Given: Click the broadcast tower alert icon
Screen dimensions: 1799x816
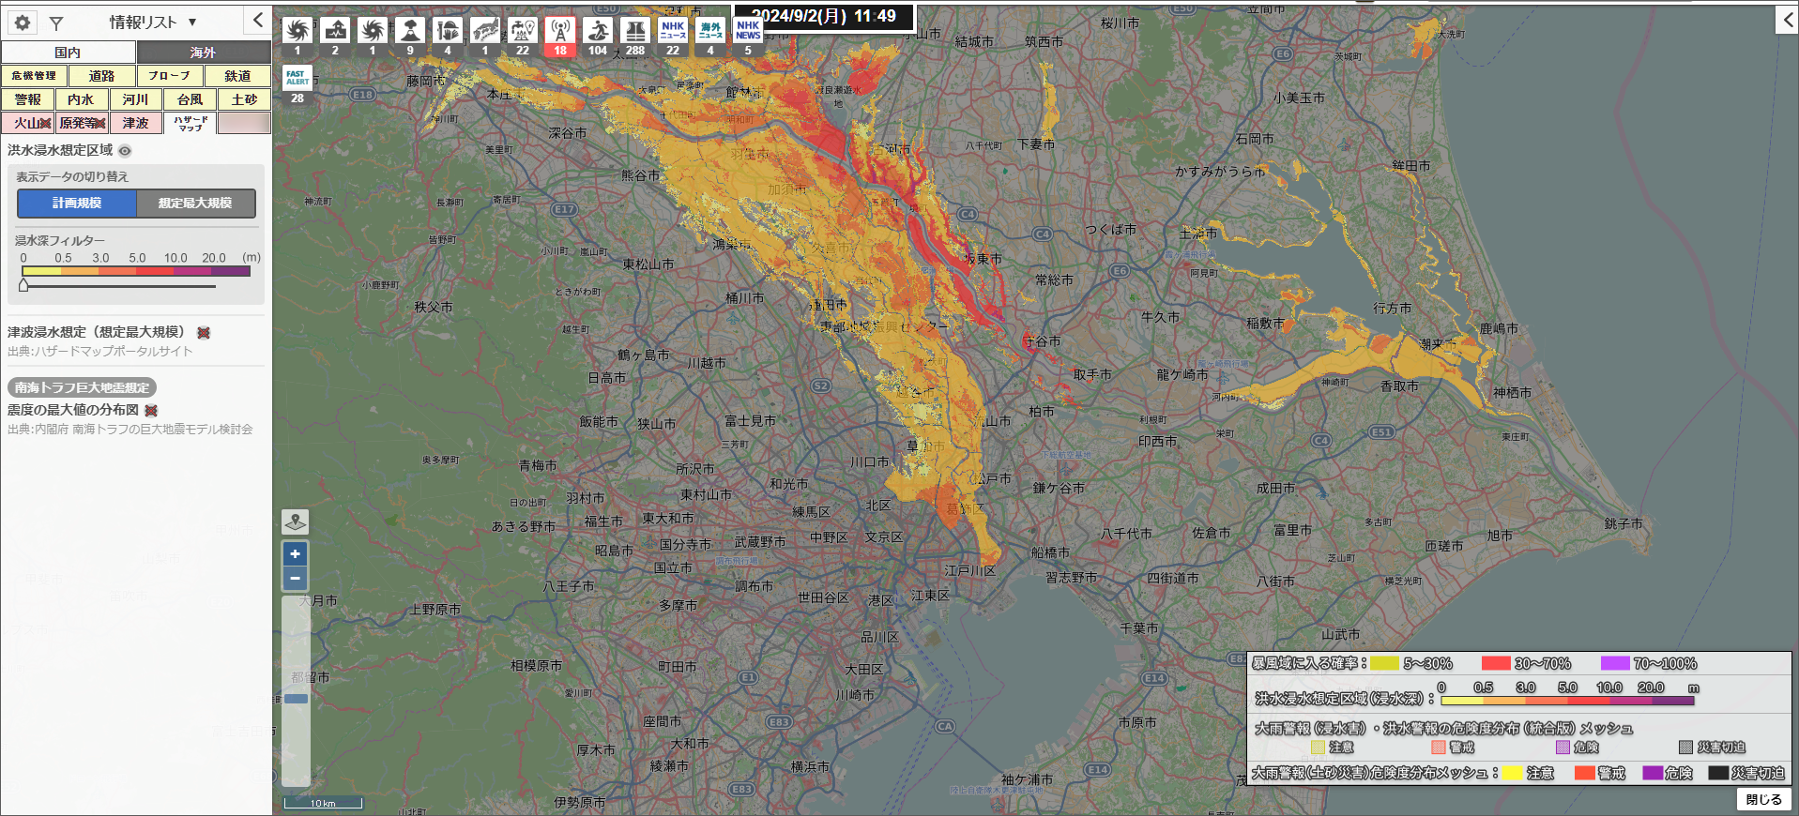Looking at the screenshot, I should click(560, 31).
